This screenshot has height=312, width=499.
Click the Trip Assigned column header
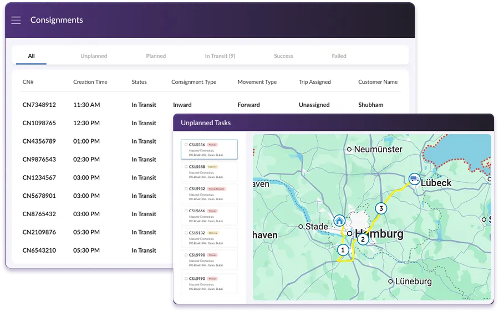click(315, 82)
